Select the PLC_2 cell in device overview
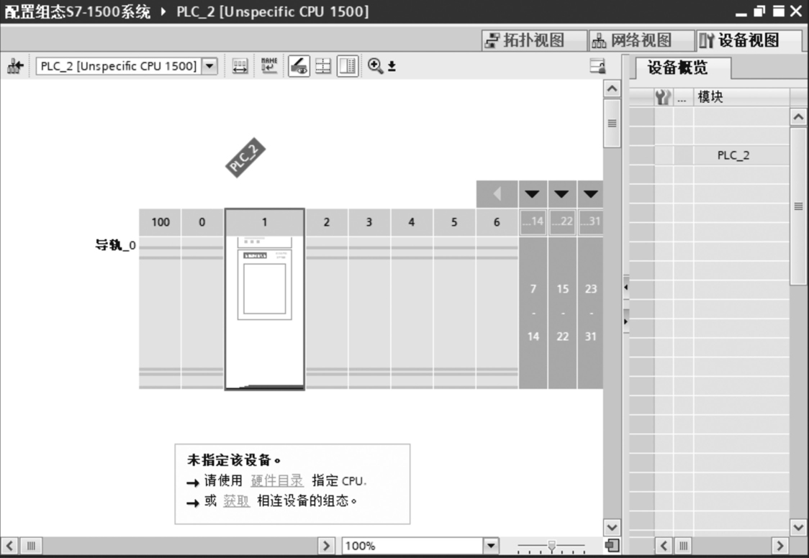Screen dimensions: 809x558 tap(741, 155)
